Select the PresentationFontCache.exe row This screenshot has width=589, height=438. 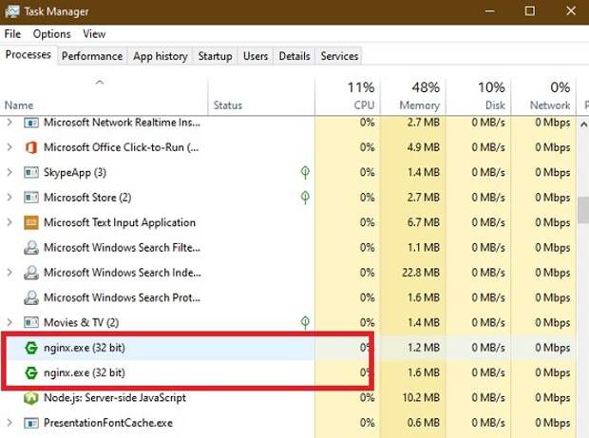289,423
